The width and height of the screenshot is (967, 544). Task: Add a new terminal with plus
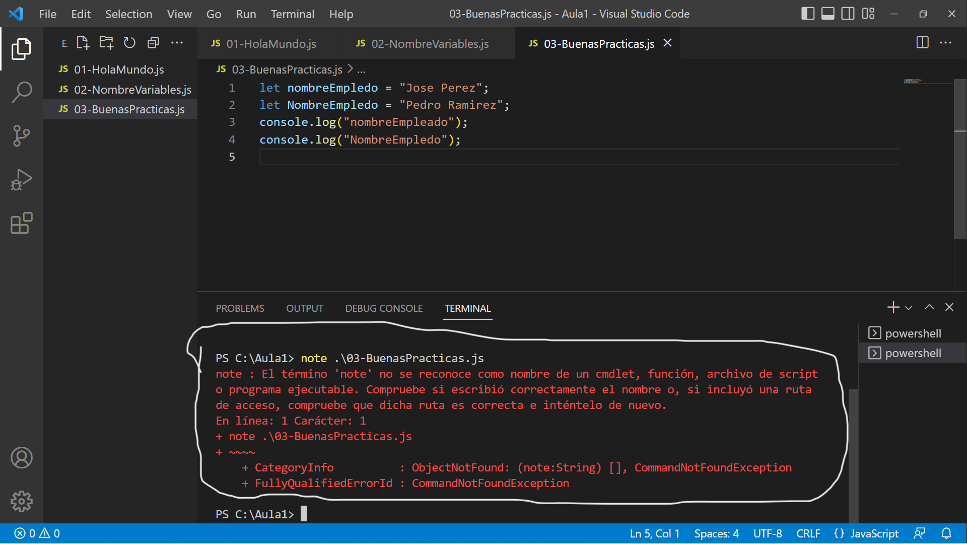click(x=893, y=307)
